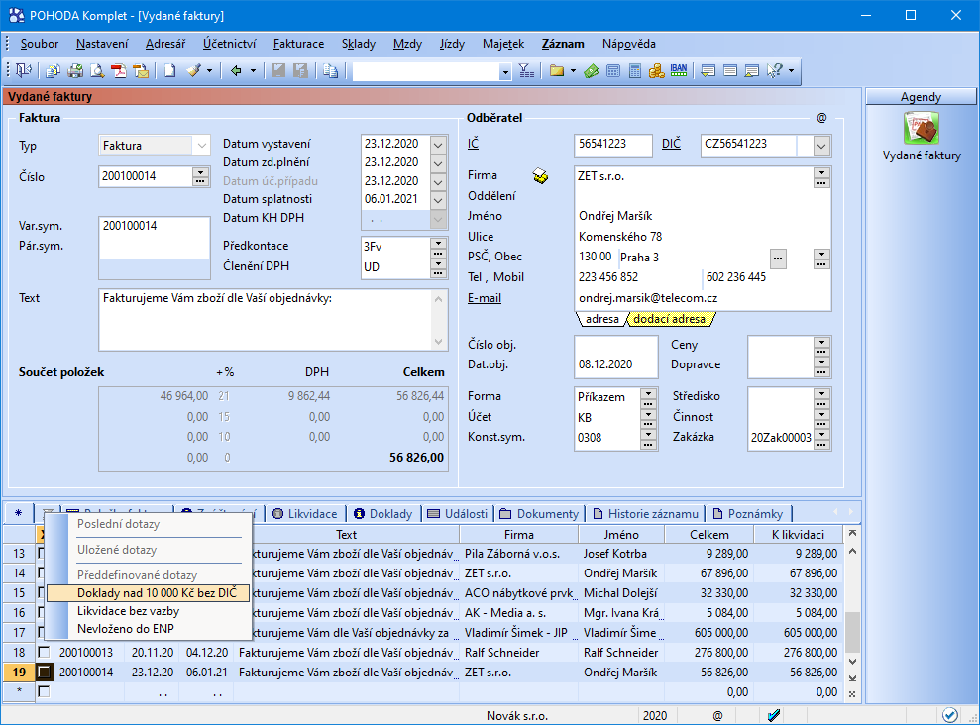Viewport: 980px width, 725px height.
Task: Click the new blank record icon
Action: point(169,71)
